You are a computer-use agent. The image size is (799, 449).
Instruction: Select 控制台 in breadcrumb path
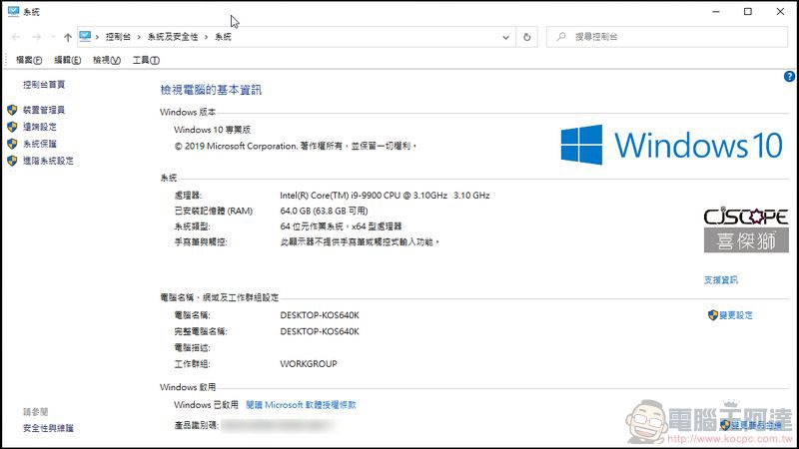(118, 37)
